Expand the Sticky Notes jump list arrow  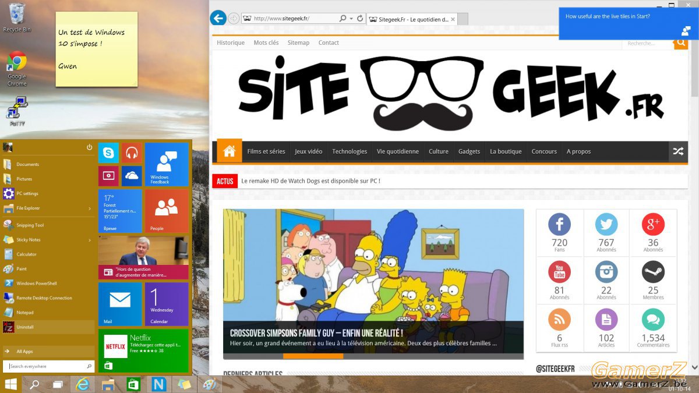click(90, 240)
